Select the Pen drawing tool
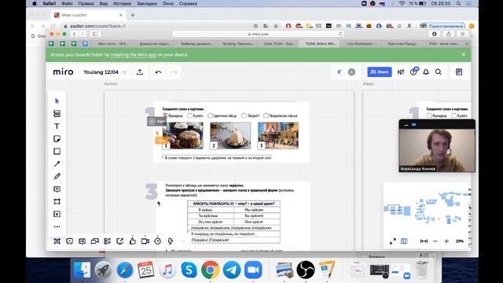This screenshot has height=283, width=503. (57, 176)
